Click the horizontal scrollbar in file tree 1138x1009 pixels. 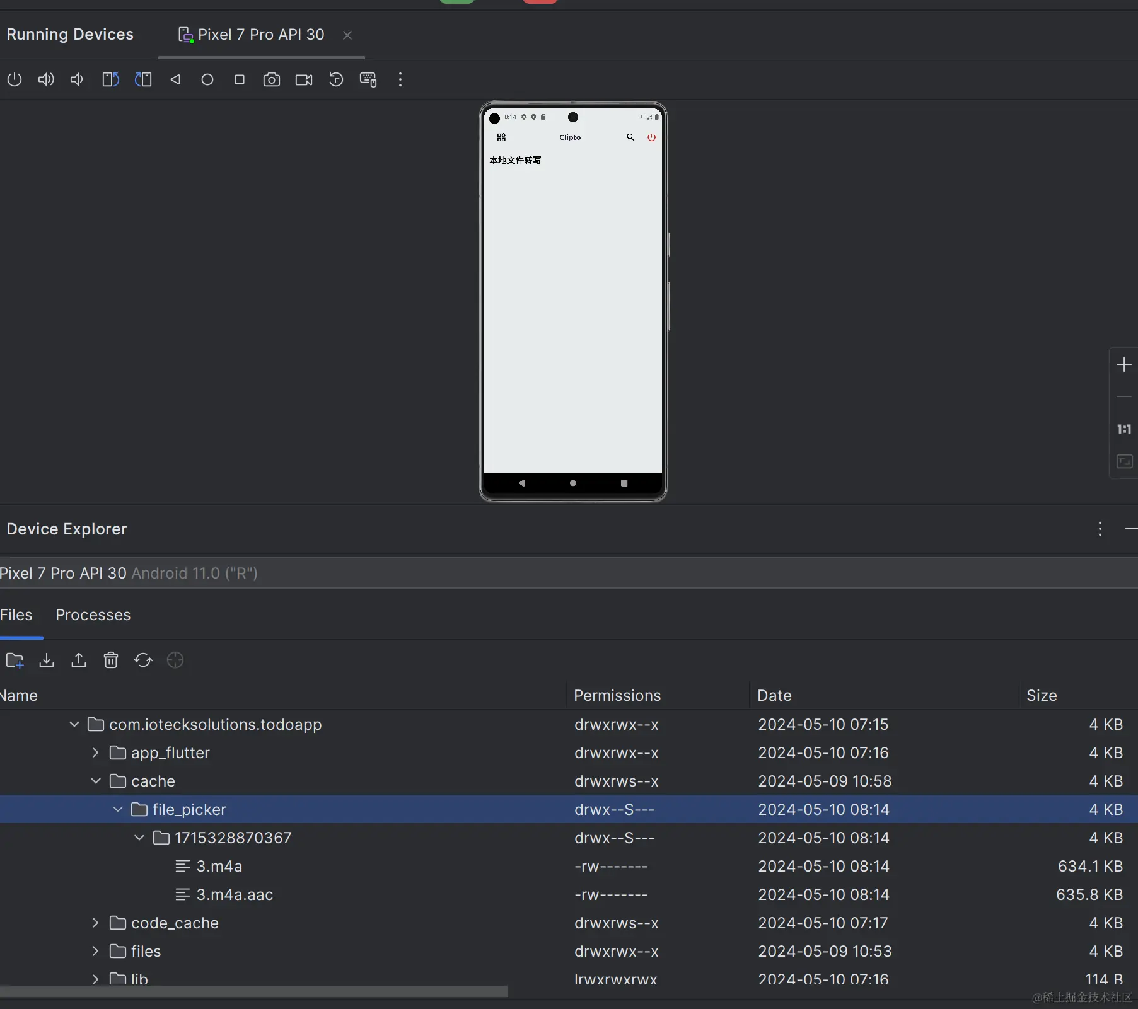click(254, 992)
